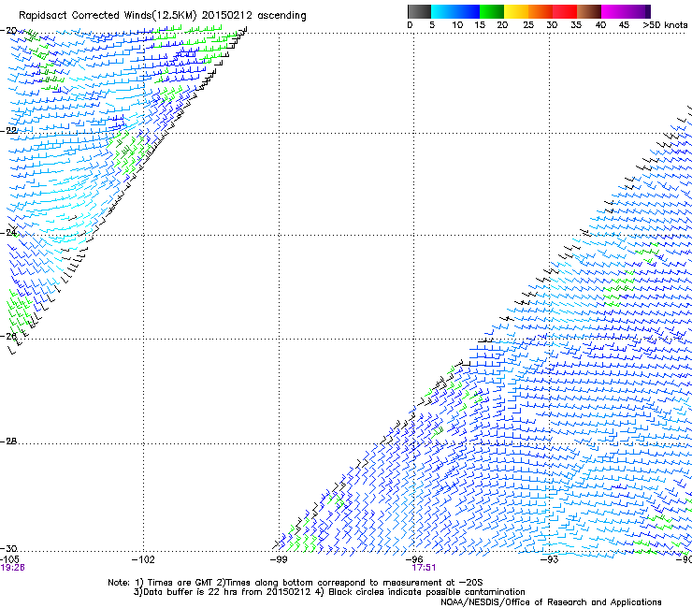Click the longitude label '-102'
Image resolution: width=692 pixels, height=608 pixels.
[143, 559]
